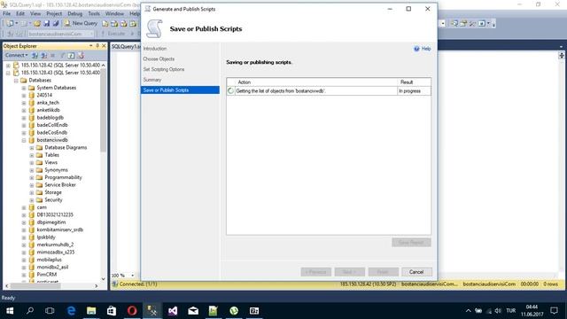The width and height of the screenshot is (567, 319).
Task: Click the 'In progress' result cell
Action: [414, 91]
